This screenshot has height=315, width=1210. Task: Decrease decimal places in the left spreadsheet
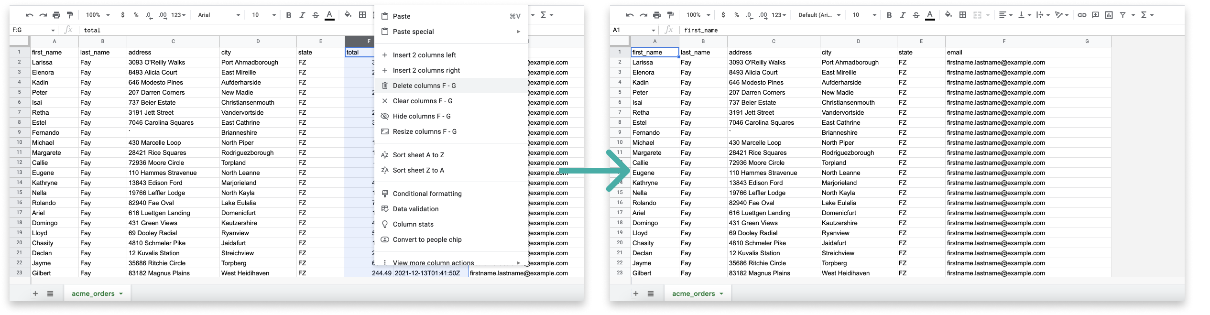click(x=149, y=15)
